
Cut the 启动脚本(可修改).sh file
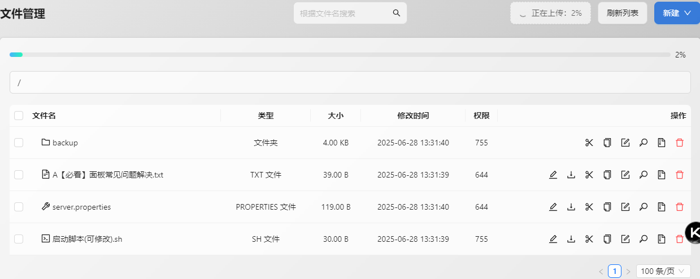tap(589, 239)
